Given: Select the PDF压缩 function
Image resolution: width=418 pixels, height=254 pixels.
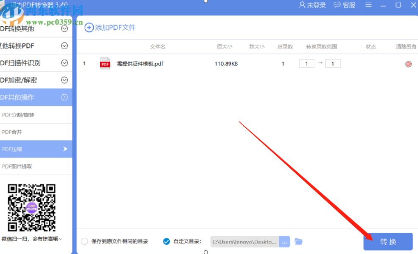Looking at the screenshot, I should click(x=36, y=149).
